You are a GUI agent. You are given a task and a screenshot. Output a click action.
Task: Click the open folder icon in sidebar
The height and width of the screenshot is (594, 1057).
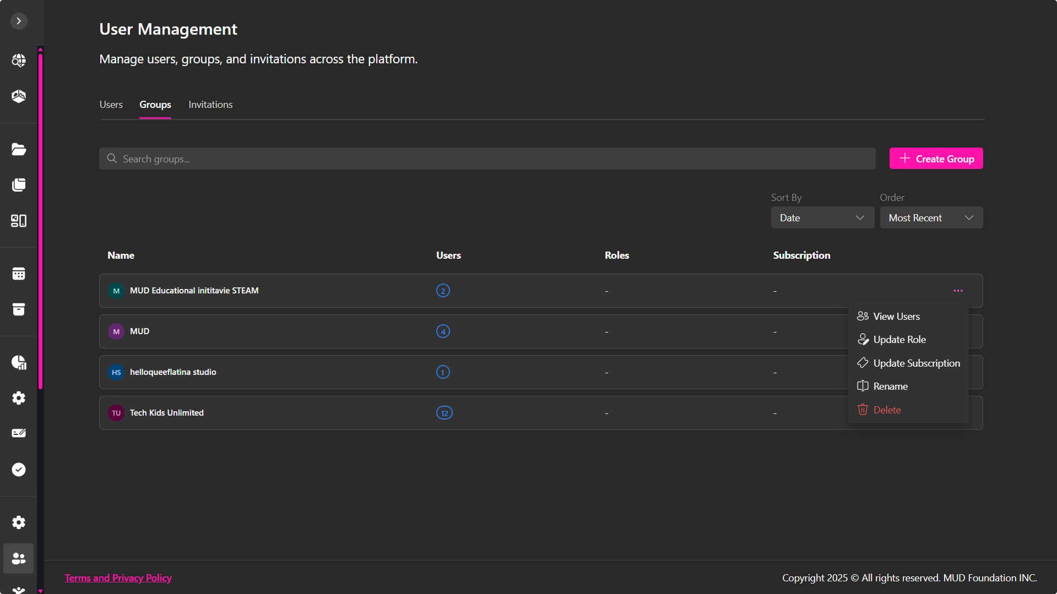(19, 149)
